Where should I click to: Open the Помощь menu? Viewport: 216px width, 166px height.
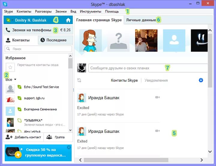112,11
